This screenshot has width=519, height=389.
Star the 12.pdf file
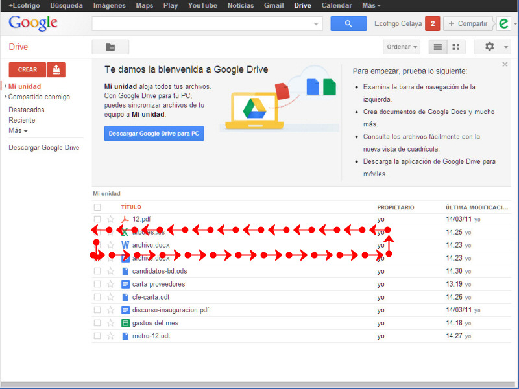[x=110, y=219]
